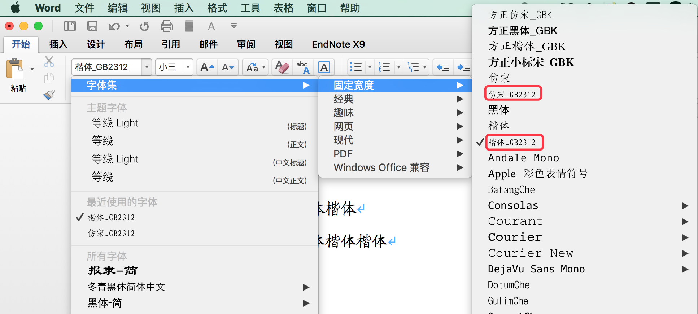Click the Undo arrow icon
This screenshot has height=314, width=698.
pyautogui.click(x=114, y=26)
